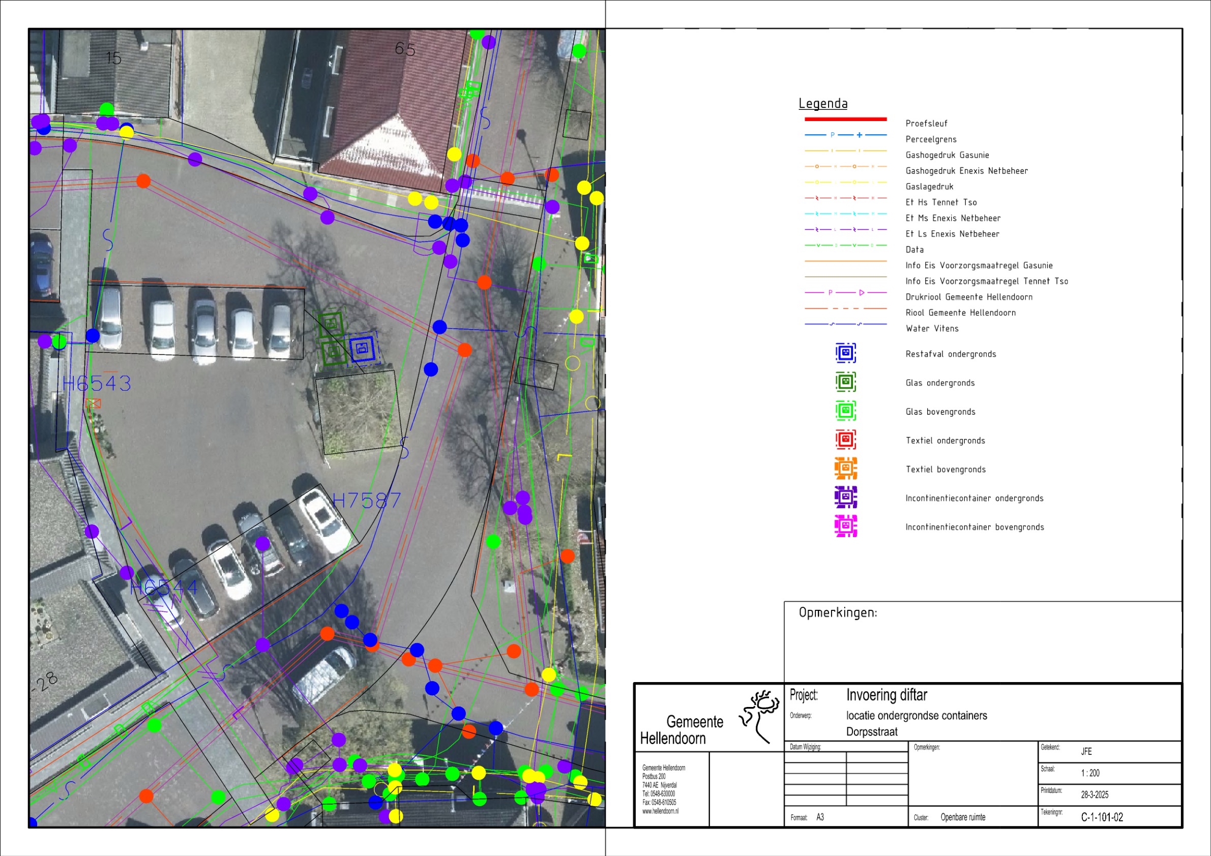Click the Invoering diftar project title
Image resolution: width=1211 pixels, height=856 pixels.
point(886,695)
